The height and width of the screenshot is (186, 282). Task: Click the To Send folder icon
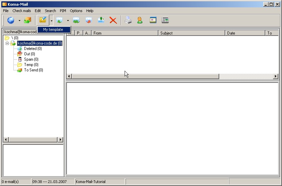click(20, 70)
